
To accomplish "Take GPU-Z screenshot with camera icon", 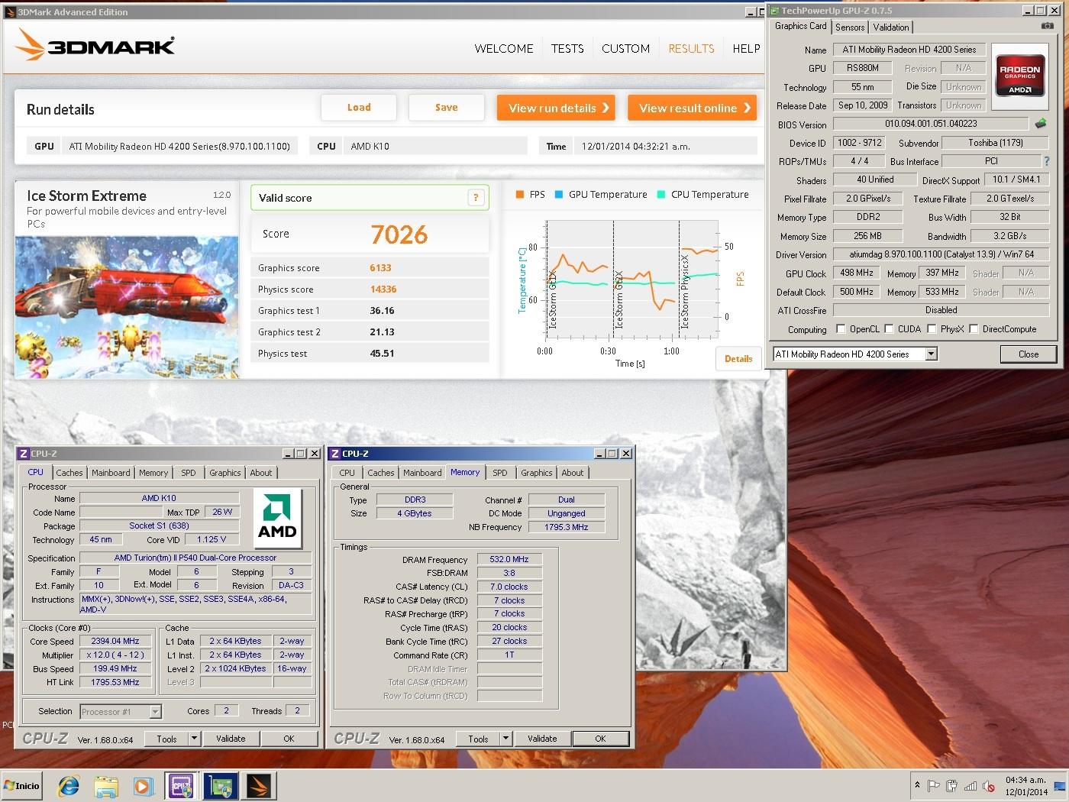I will click(x=1046, y=26).
